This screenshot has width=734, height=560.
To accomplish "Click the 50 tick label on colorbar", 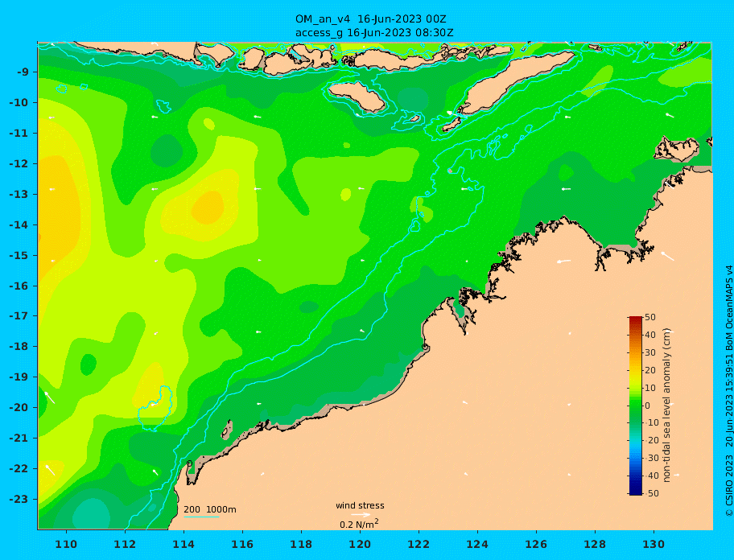I will (x=650, y=317).
